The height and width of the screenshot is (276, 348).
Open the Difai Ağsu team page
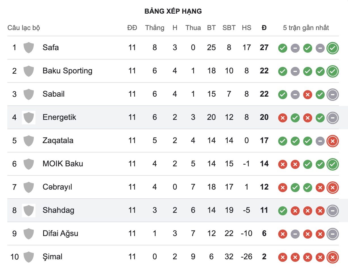pos(60,233)
